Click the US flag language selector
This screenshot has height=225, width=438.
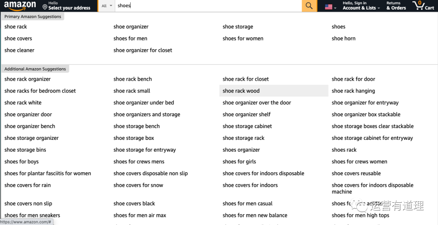pos(330,6)
